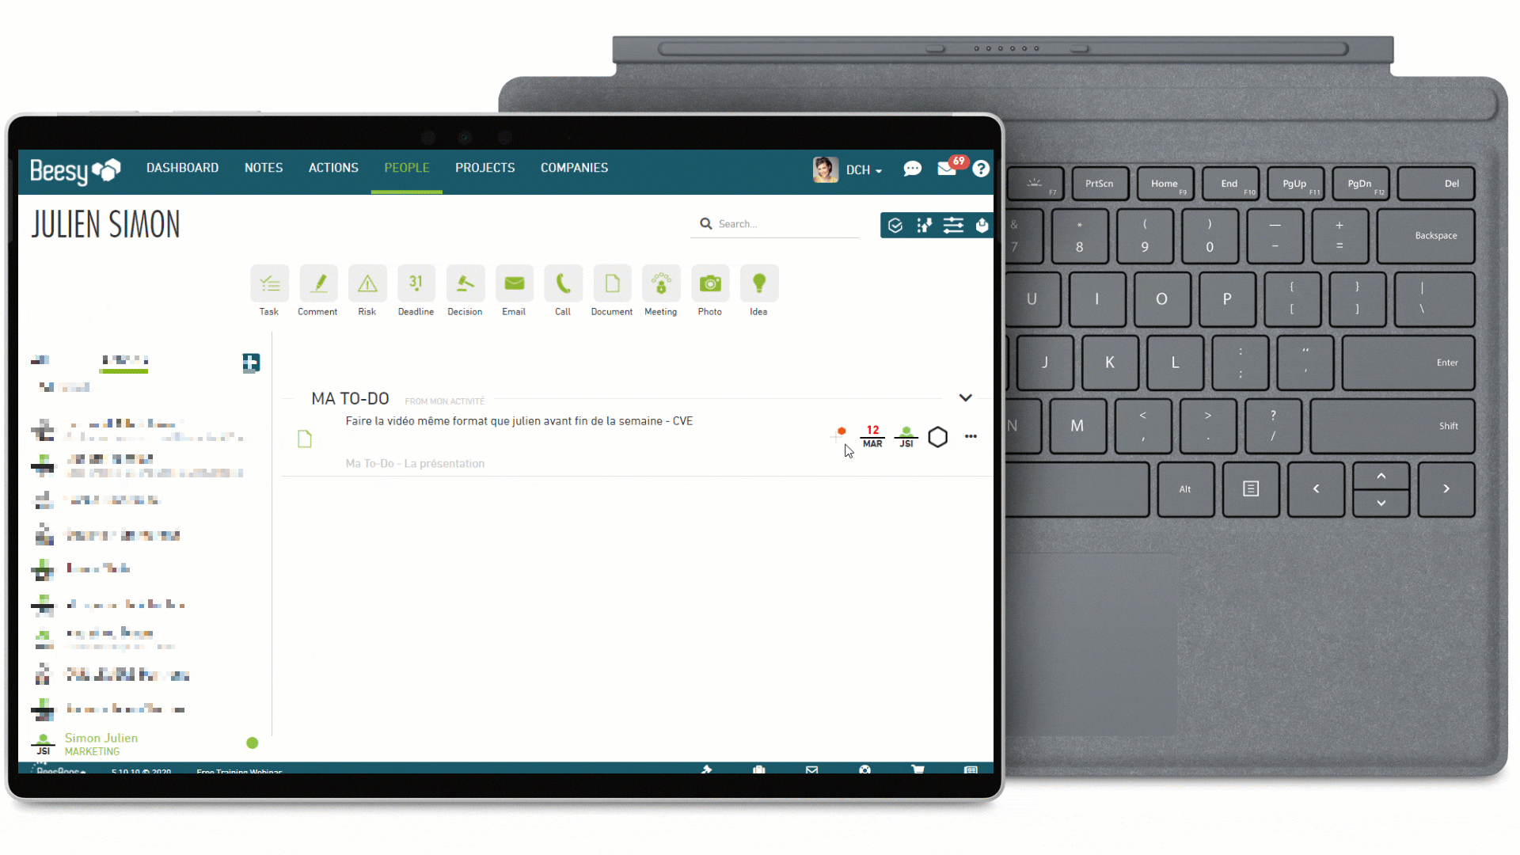The height and width of the screenshot is (855, 1520).
Task: Toggle the red status dot on the task
Action: tap(842, 431)
